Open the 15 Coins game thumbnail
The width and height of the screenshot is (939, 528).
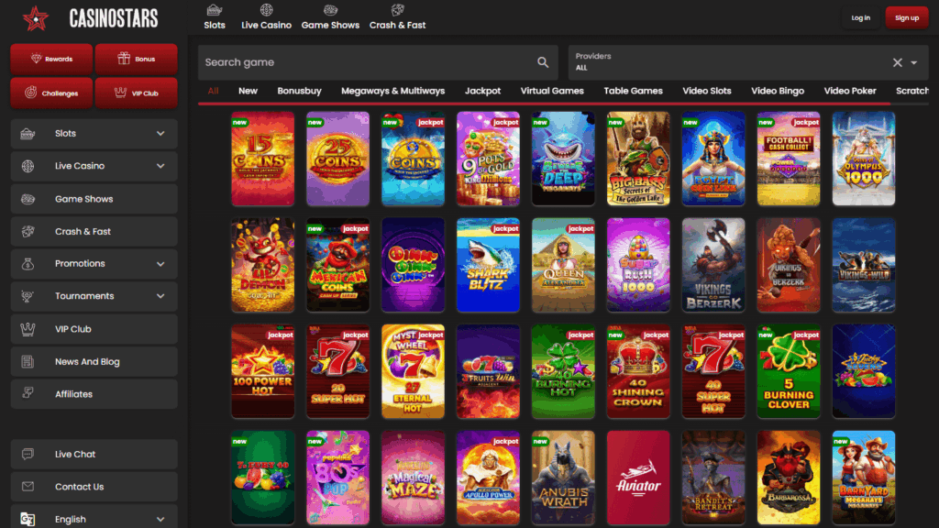click(263, 159)
